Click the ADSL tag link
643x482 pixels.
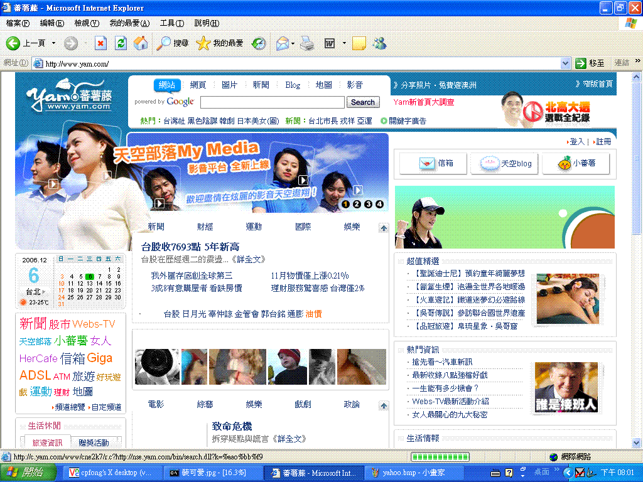[35, 375]
